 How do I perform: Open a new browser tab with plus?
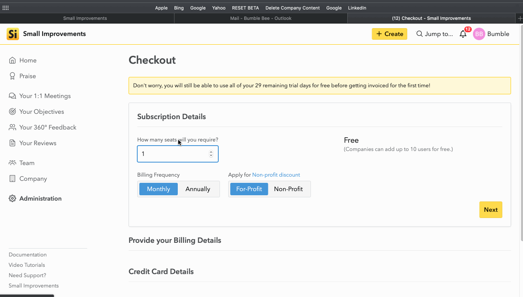click(x=520, y=18)
